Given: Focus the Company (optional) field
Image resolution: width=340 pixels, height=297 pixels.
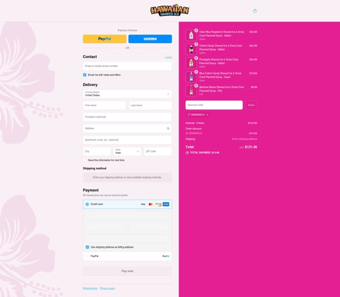Looking at the screenshot, I should tap(127, 117).
